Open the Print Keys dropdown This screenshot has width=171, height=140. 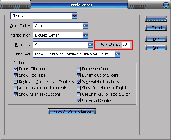(117, 54)
